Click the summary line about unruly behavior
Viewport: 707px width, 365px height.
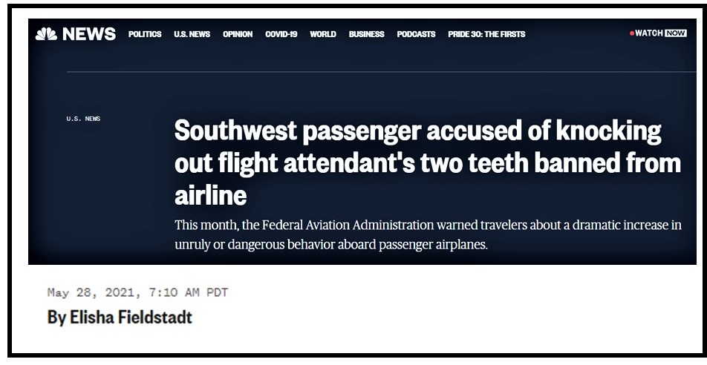(x=331, y=243)
